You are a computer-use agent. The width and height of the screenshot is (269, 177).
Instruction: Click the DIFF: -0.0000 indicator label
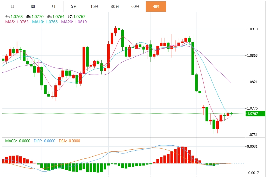point(45,141)
